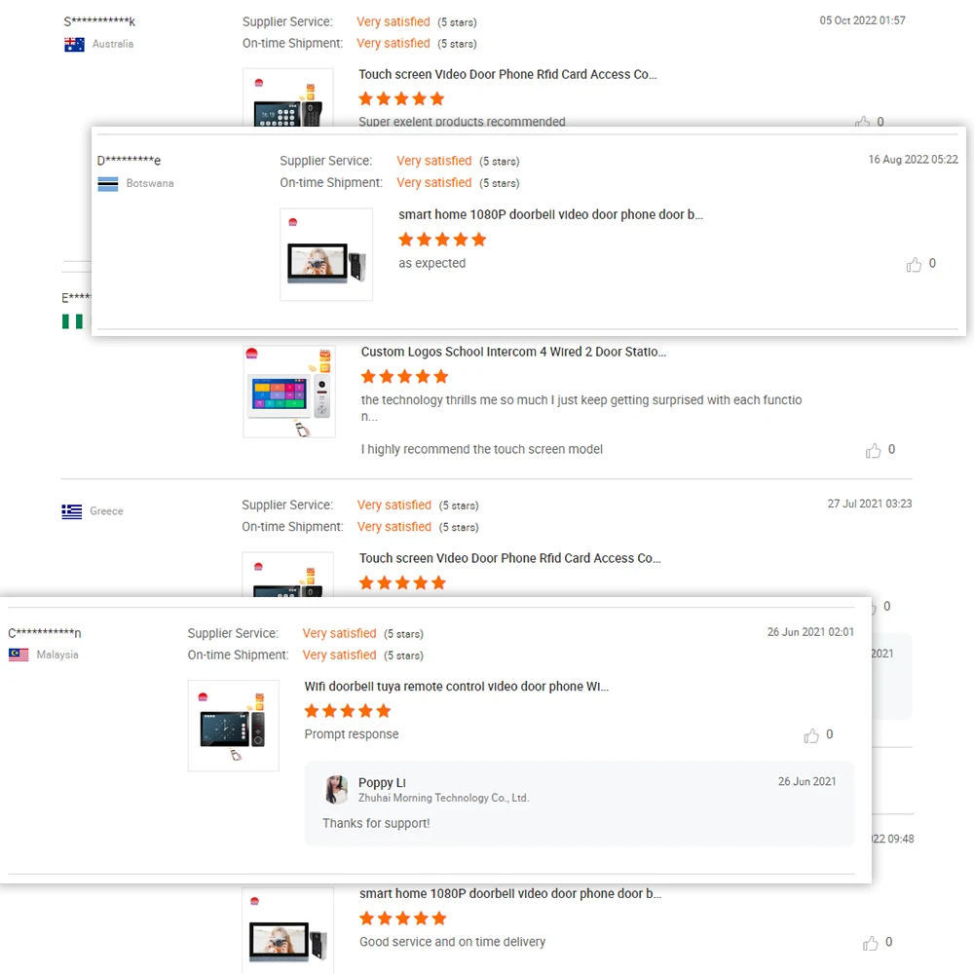Like the "Prompt response" Malaysia review

pos(810,735)
